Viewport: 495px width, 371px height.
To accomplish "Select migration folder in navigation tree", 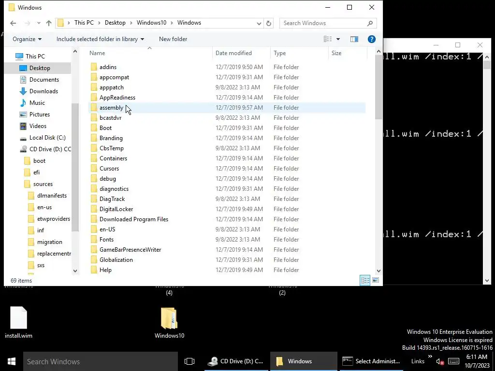I will coord(49,243).
